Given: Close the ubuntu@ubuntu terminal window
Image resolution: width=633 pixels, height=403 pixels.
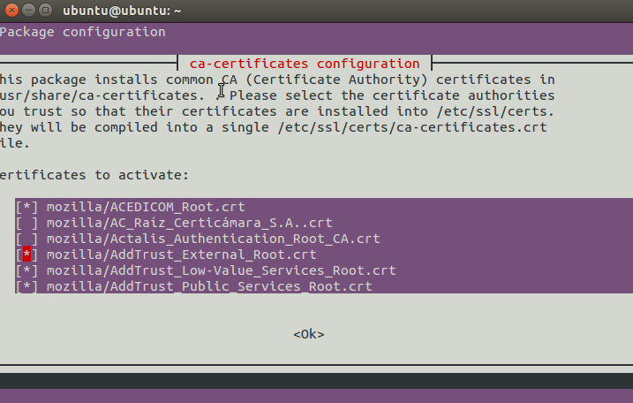Looking at the screenshot, I should pyautogui.click(x=11, y=10).
